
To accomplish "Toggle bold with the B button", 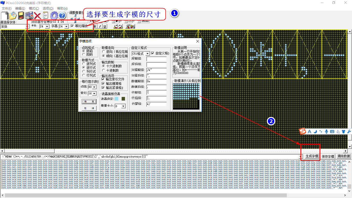I will (x=95, y=26).
